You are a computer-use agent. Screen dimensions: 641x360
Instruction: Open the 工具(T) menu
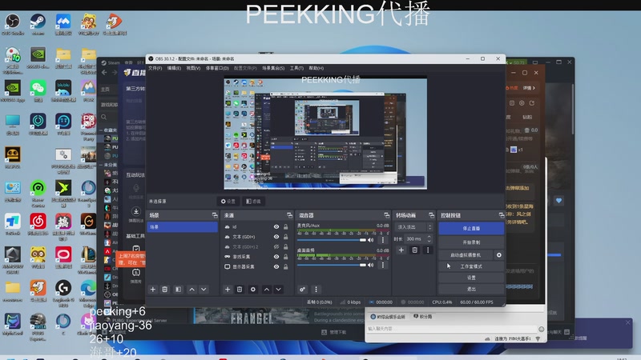[x=296, y=68]
